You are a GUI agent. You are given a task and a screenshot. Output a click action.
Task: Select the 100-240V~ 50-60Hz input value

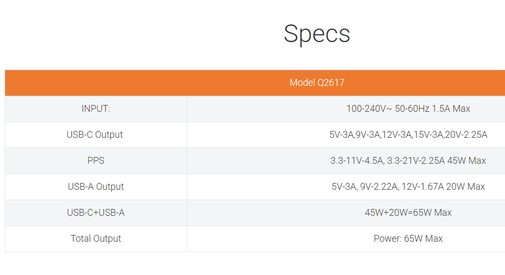pos(387,109)
